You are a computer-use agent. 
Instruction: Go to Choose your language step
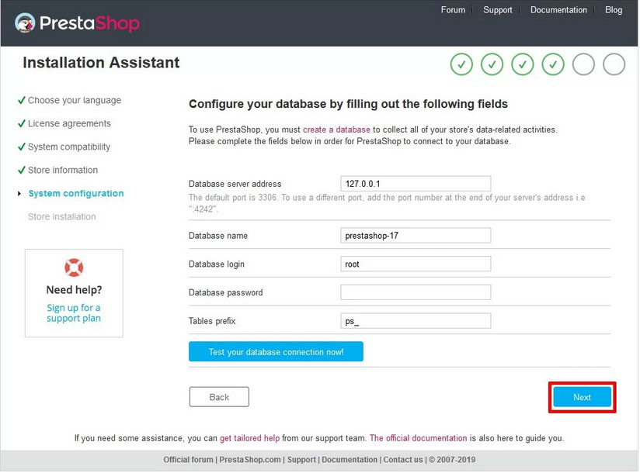(x=75, y=100)
